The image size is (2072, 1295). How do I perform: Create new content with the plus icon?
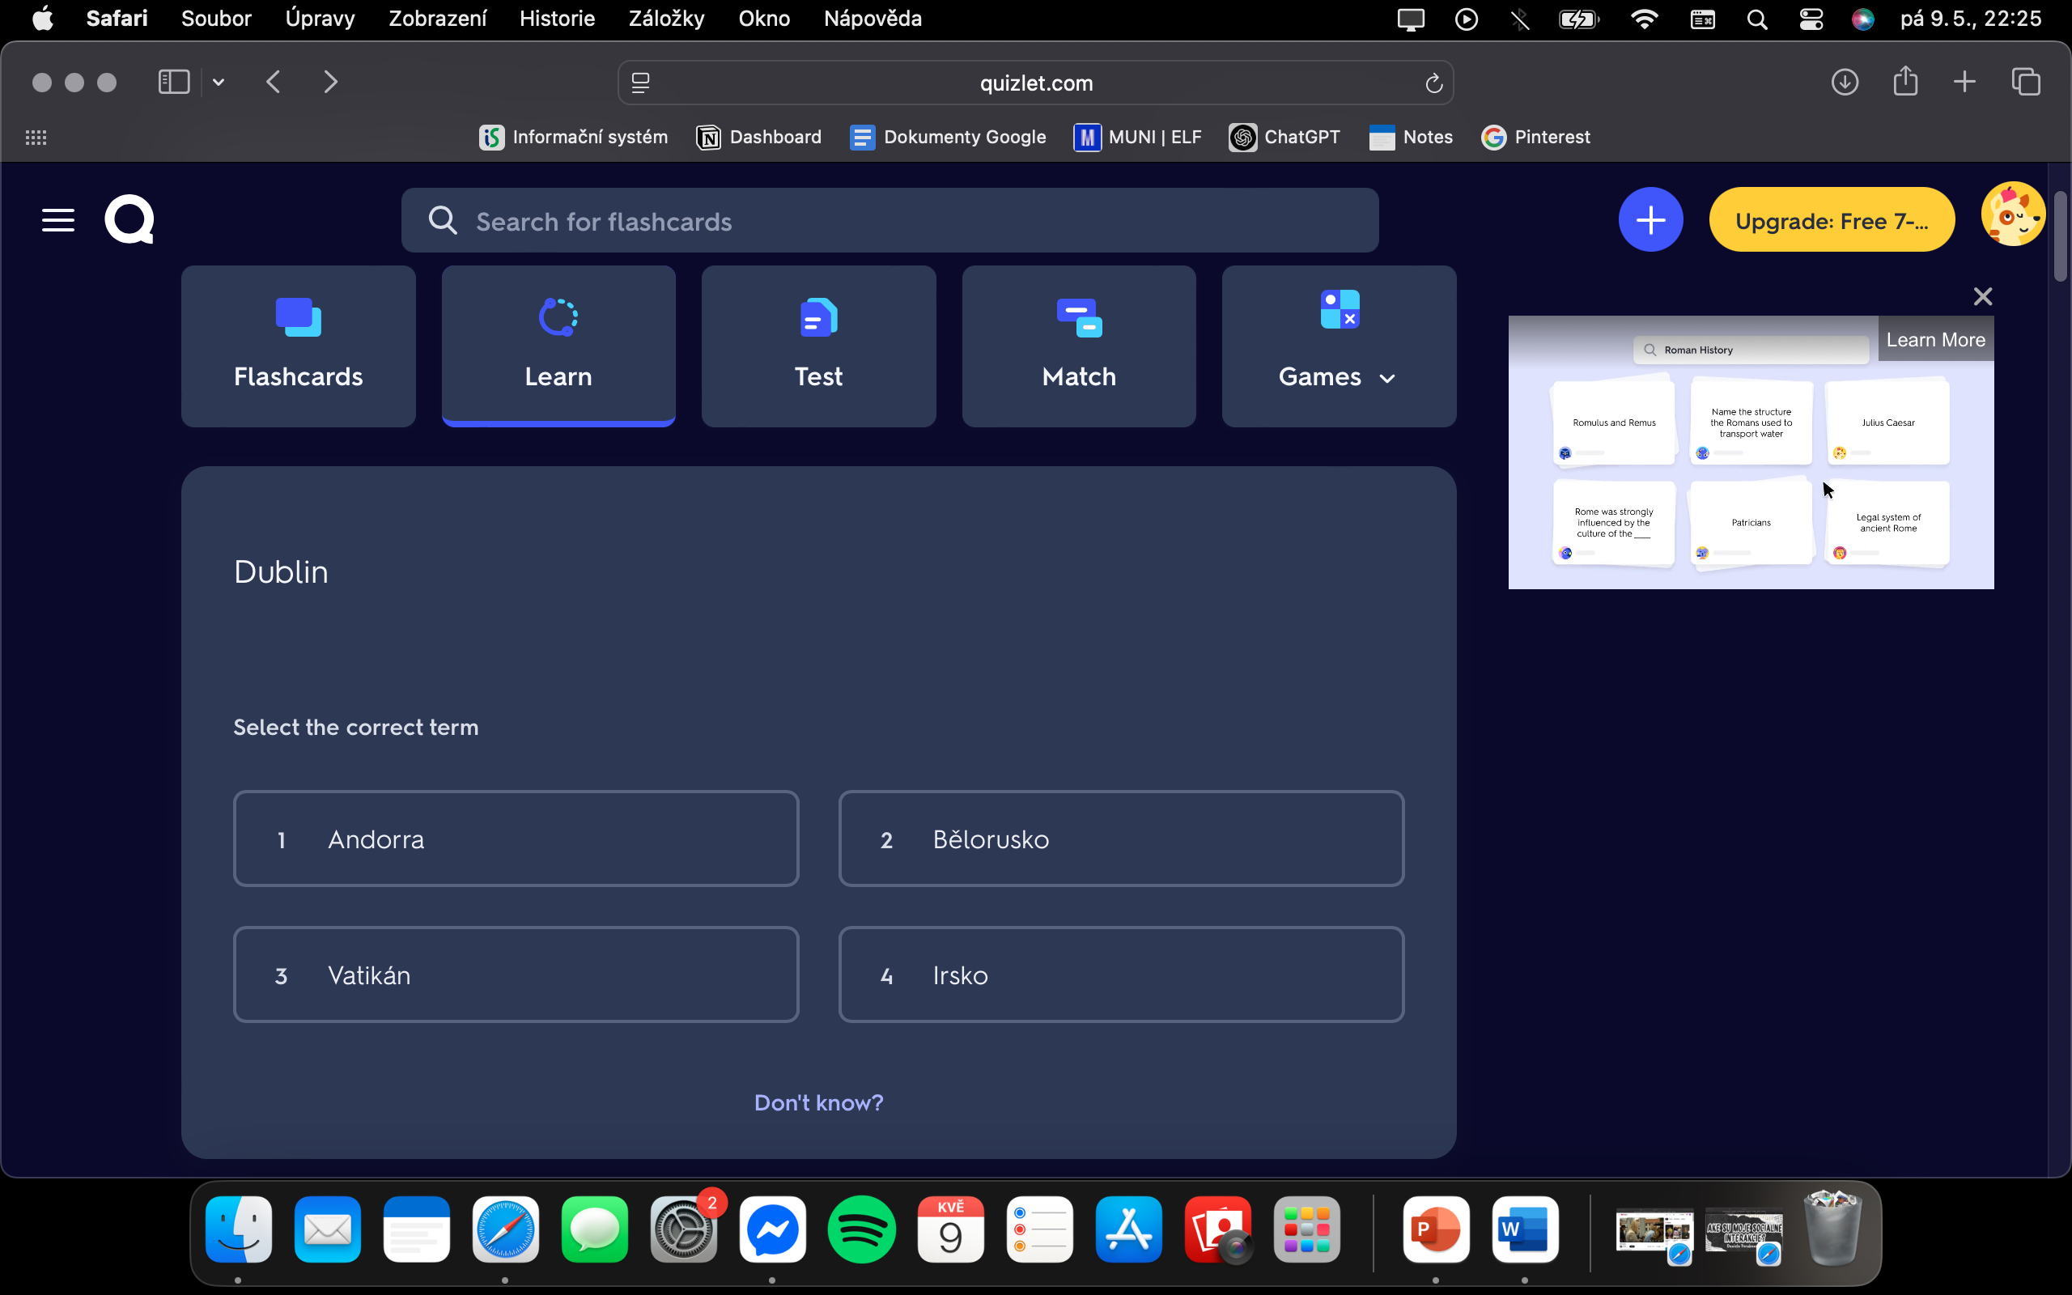point(1650,219)
